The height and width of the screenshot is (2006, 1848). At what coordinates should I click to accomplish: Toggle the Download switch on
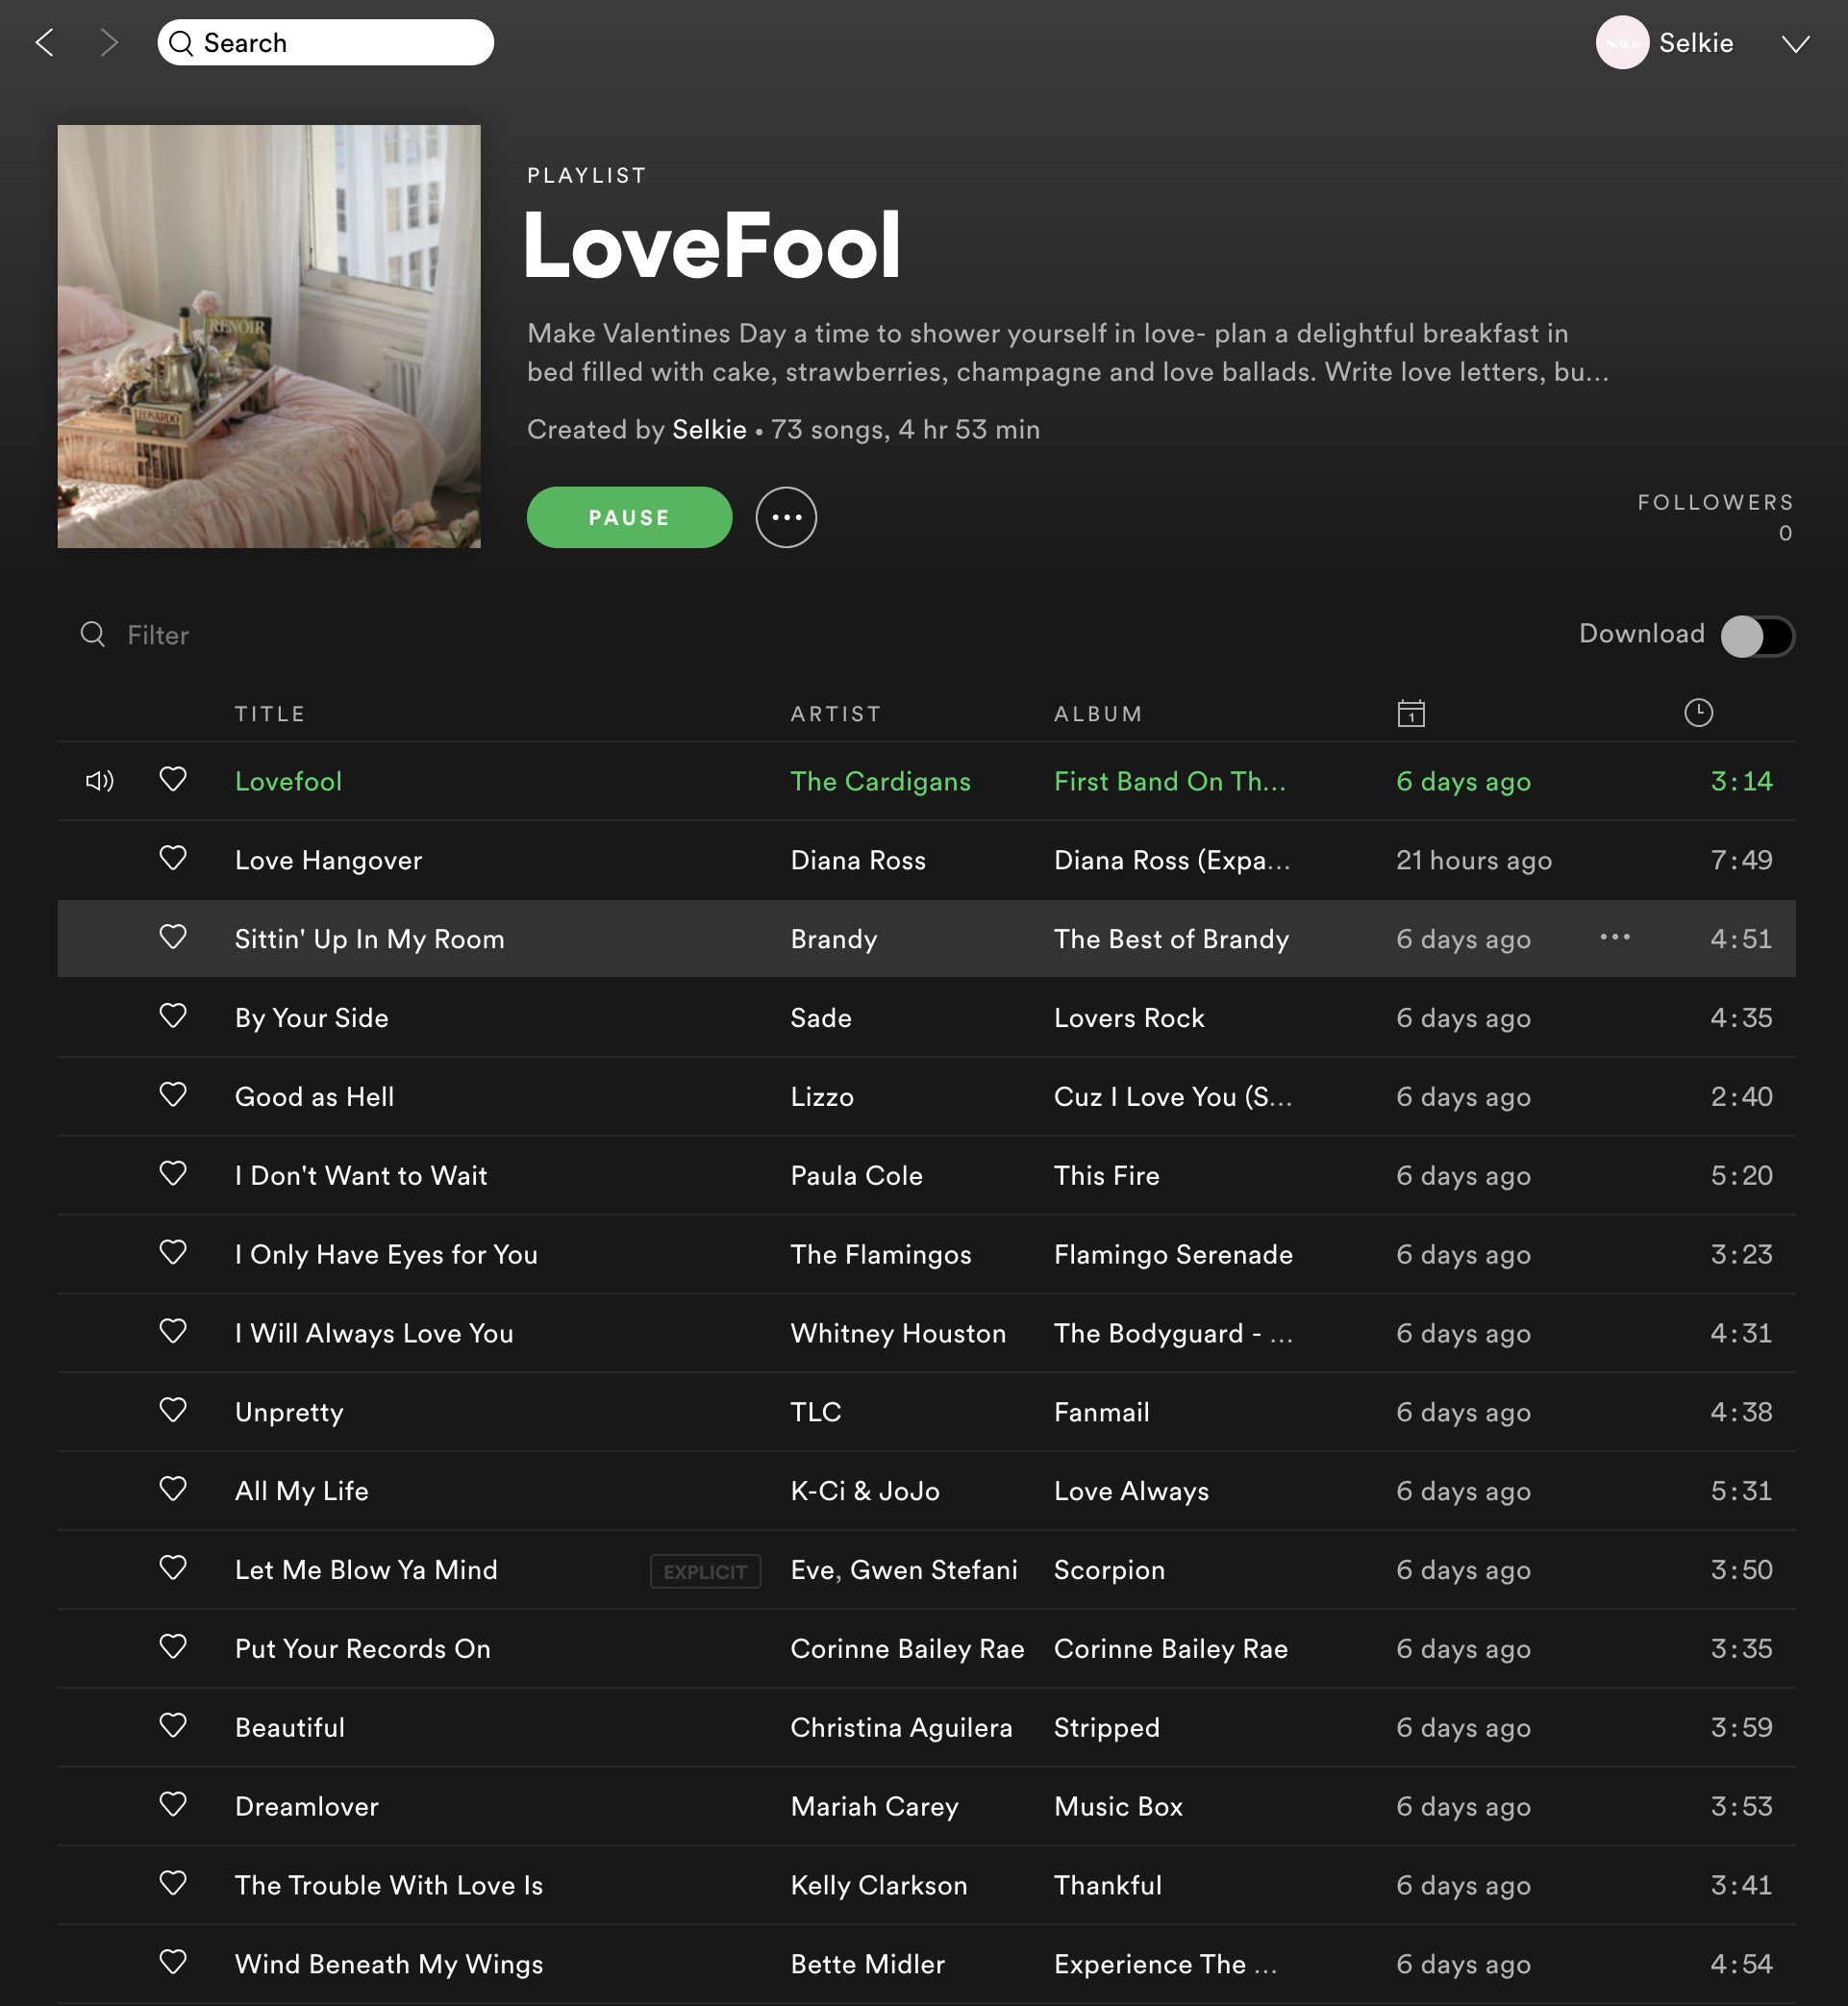point(1757,636)
